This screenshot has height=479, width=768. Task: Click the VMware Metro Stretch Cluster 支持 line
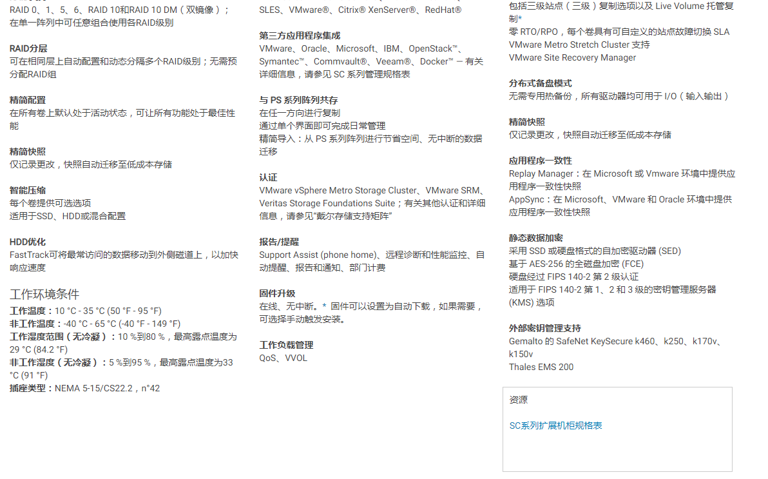pyautogui.click(x=579, y=44)
